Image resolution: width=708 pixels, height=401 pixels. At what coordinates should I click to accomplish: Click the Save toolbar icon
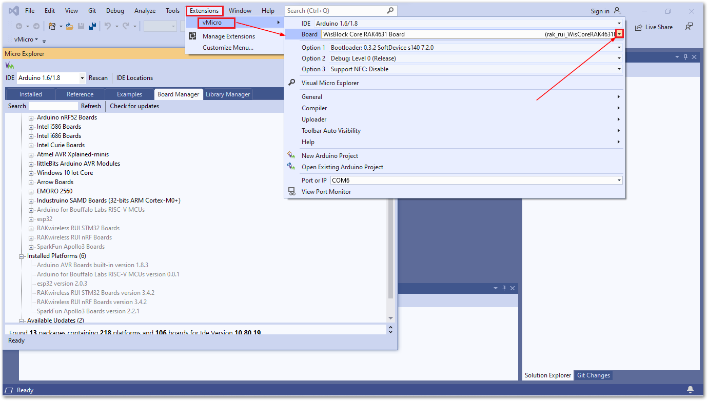pyautogui.click(x=81, y=26)
